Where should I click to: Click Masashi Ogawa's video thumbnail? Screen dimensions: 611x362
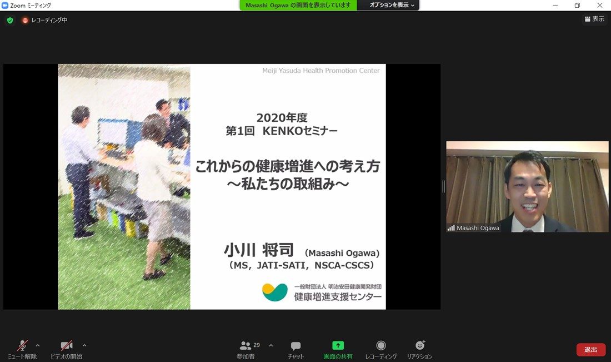point(527,187)
